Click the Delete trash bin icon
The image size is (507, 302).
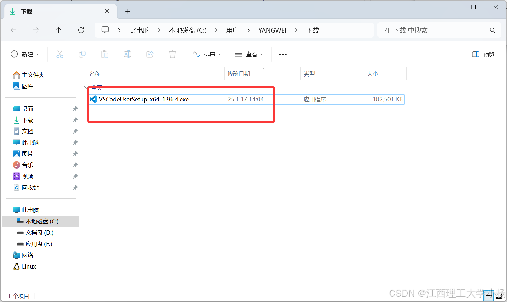coord(172,54)
